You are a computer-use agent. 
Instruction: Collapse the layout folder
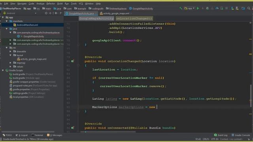pos(11,55)
